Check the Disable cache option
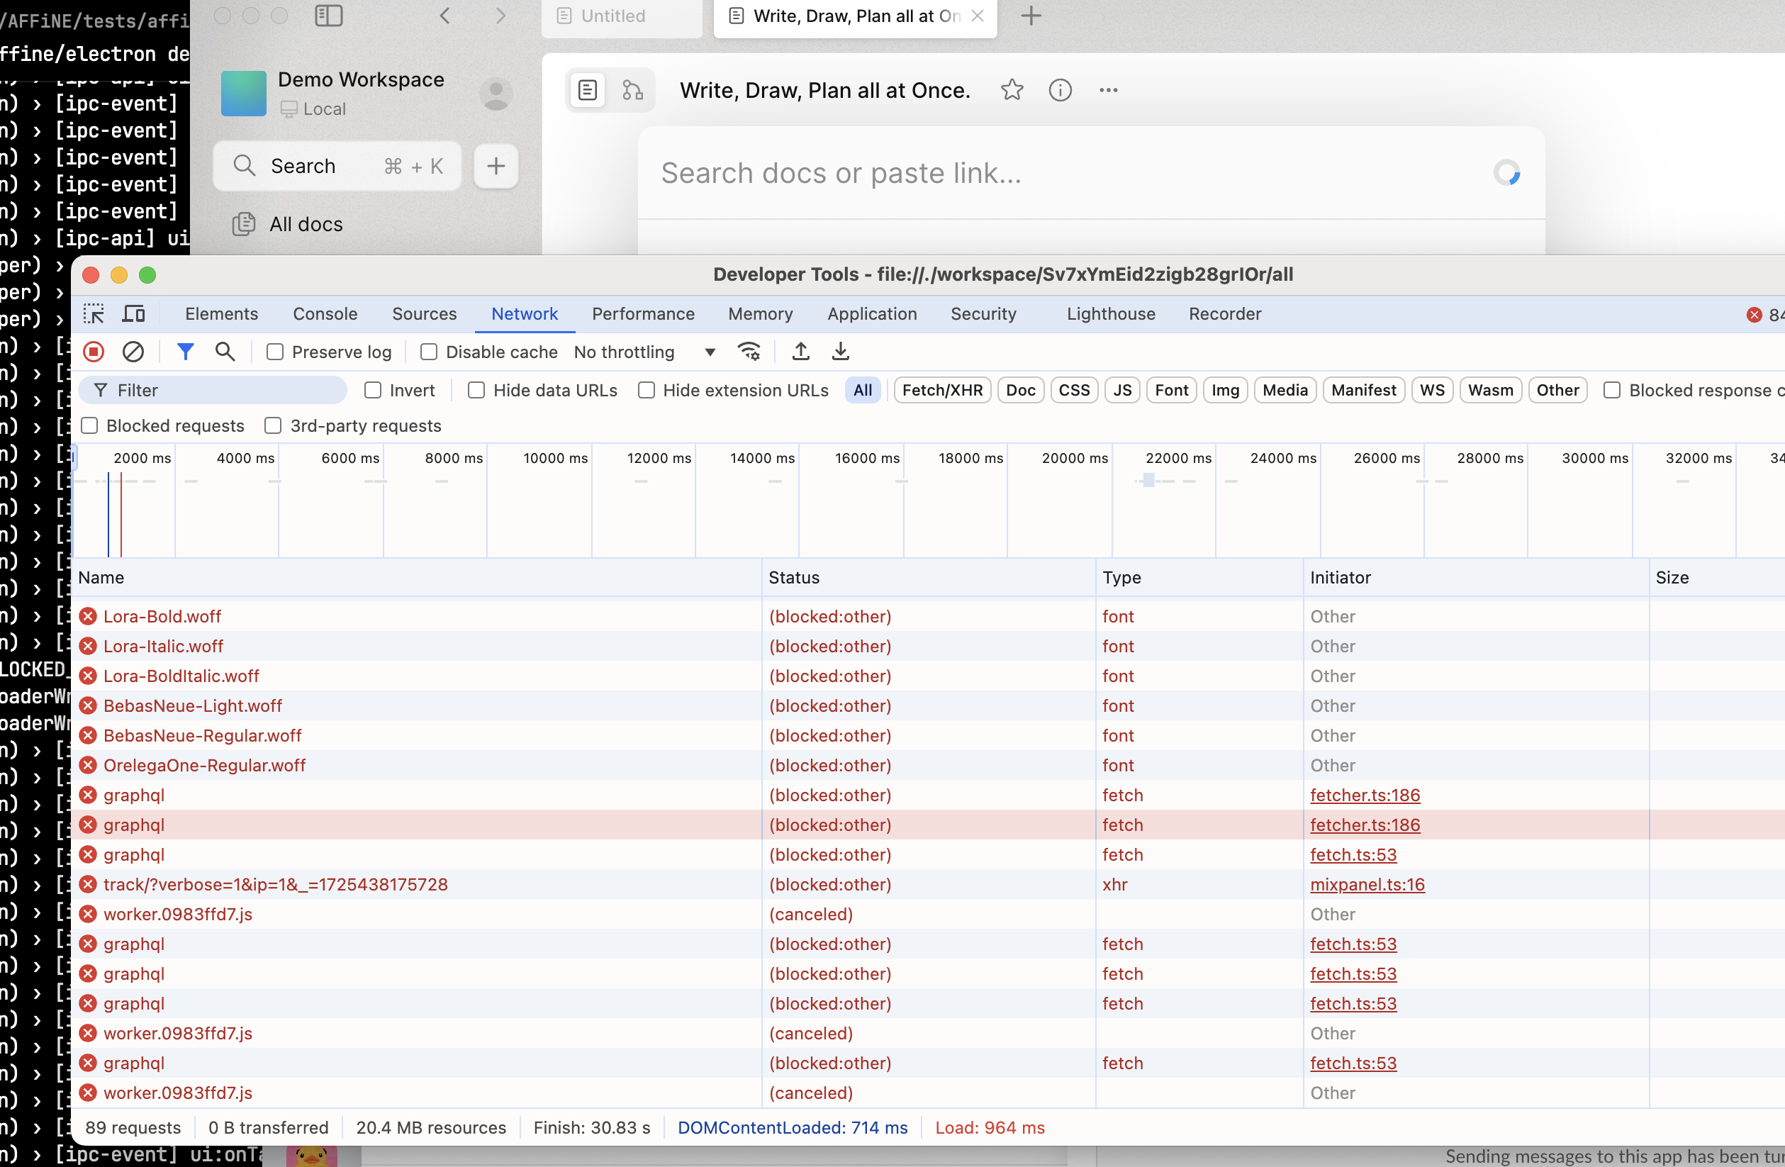The width and height of the screenshot is (1785, 1167). 429,352
